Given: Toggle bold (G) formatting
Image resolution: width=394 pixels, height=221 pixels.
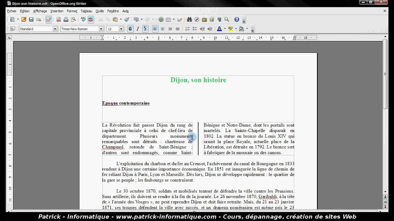Looking at the screenshot, I should tap(130, 29).
